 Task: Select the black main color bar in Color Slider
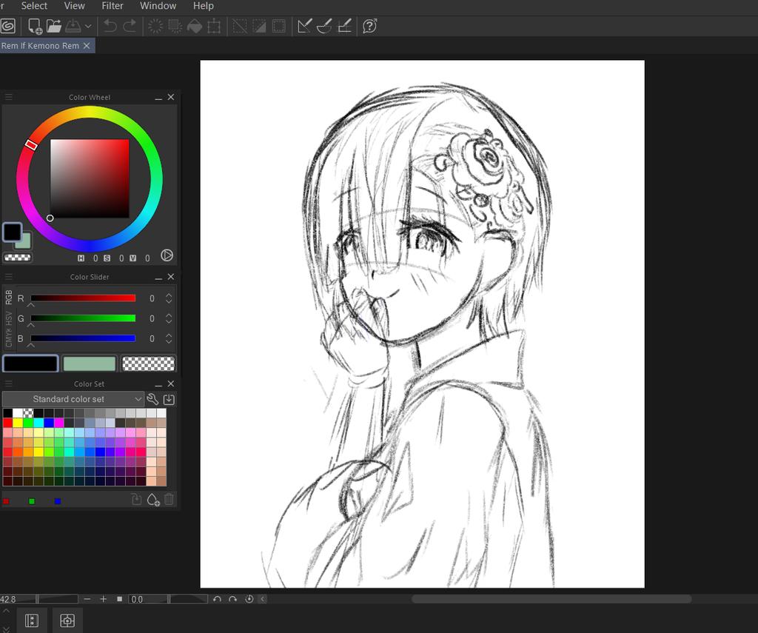(x=30, y=364)
